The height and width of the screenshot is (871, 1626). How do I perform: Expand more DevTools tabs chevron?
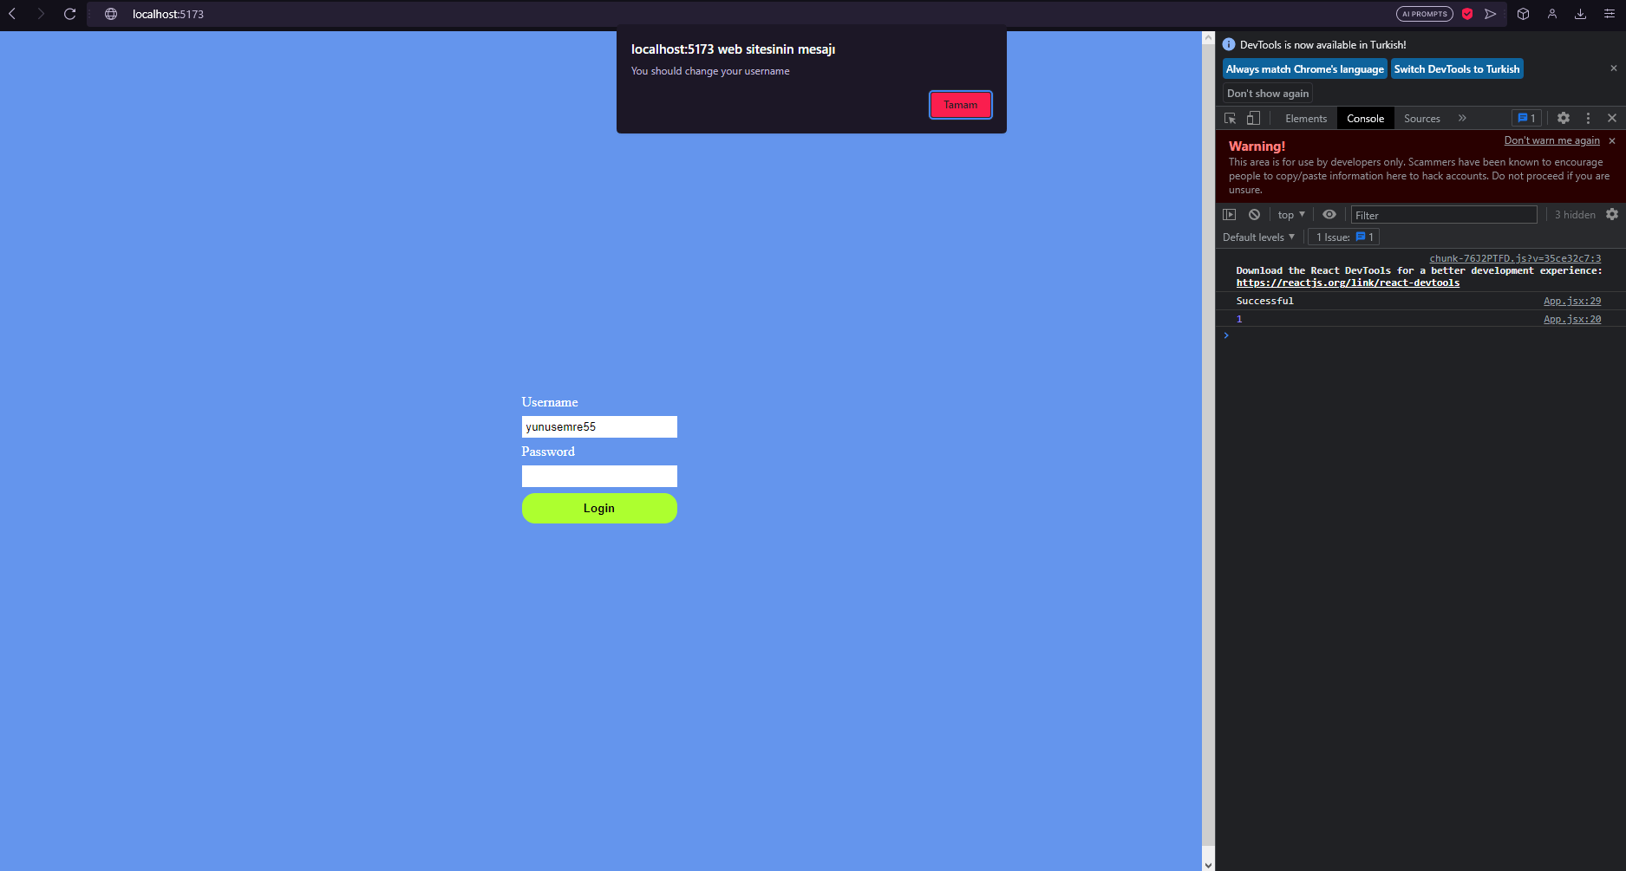tap(1462, 118)
